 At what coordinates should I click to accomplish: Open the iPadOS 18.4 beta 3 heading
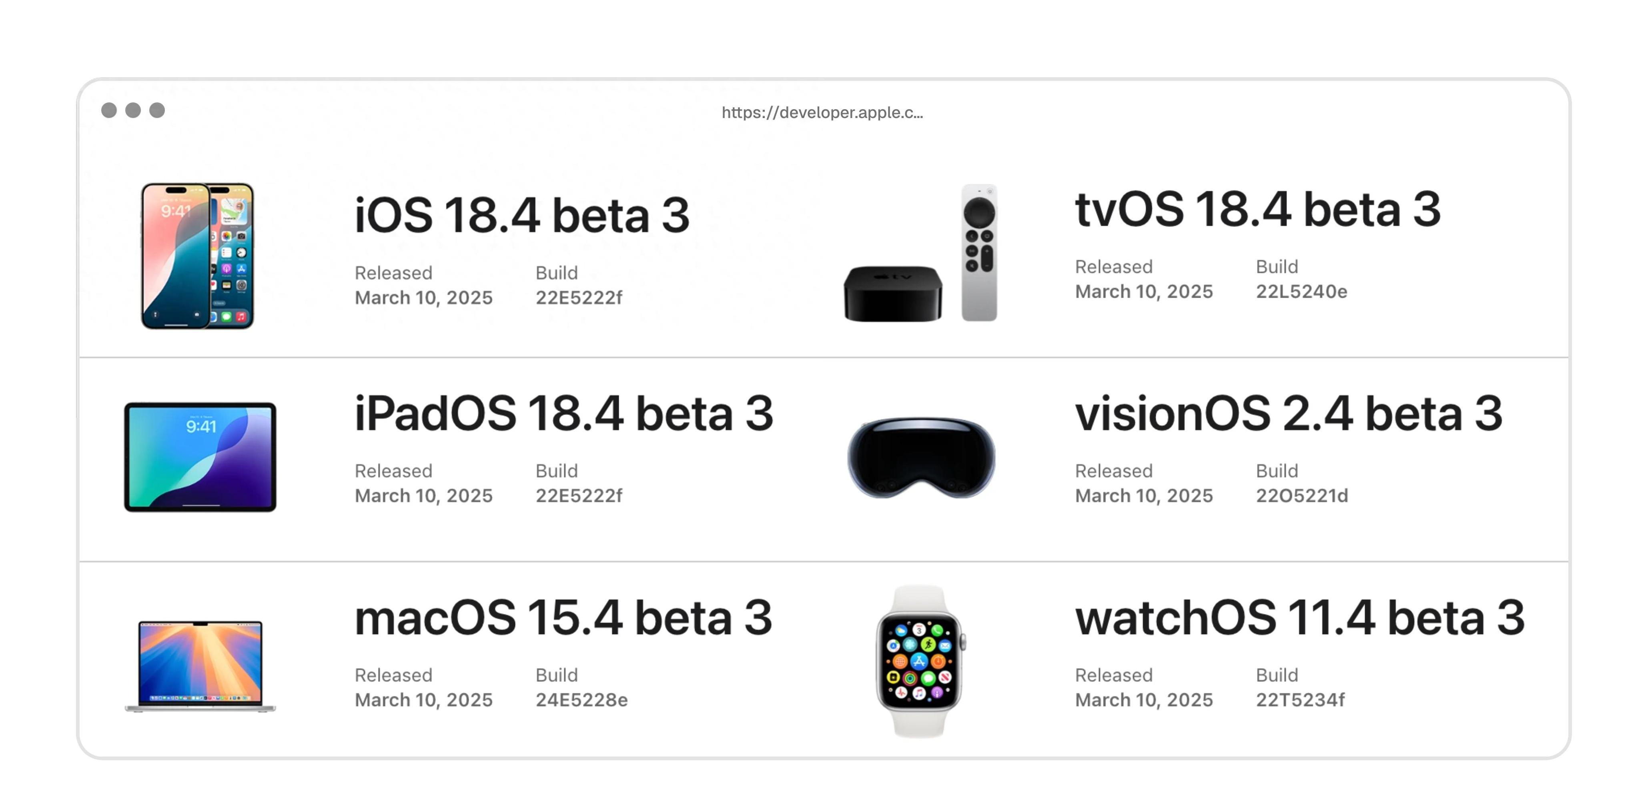click(563, 414)
